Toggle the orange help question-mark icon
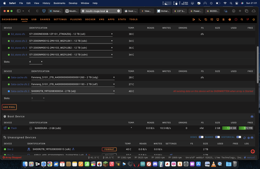This screenshot has height=169, width=260. pyautogui.click(x=230, y=19)
